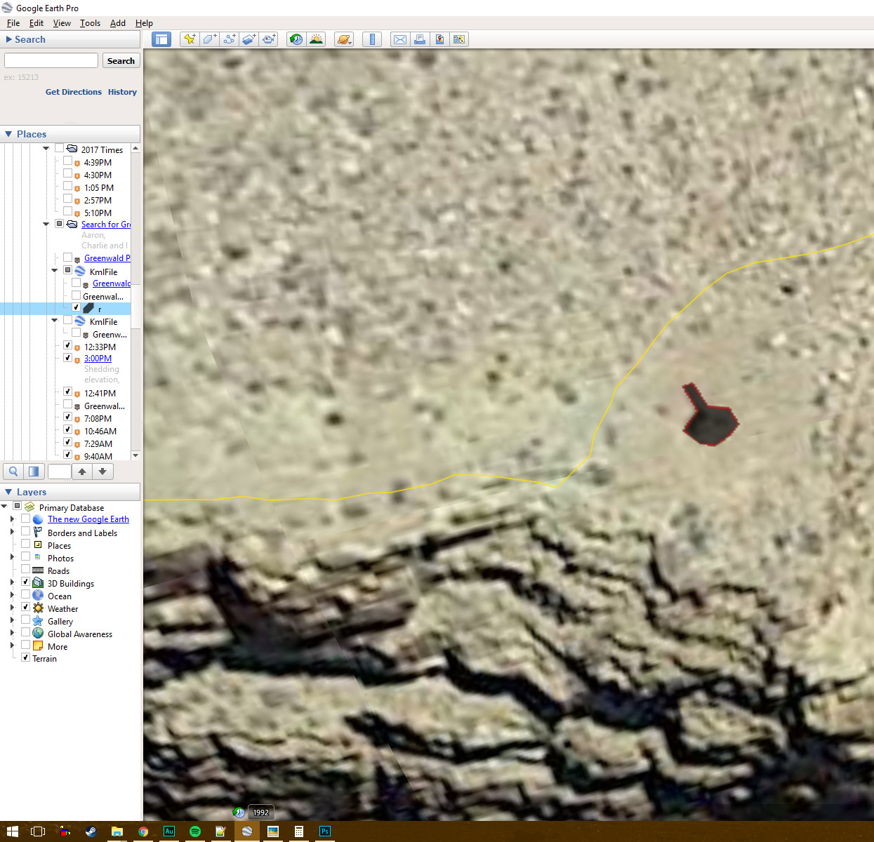Expand the Weather layer tree
Image resolution: width=874 pixels, height=842 pixels.
tap(11, 608)
